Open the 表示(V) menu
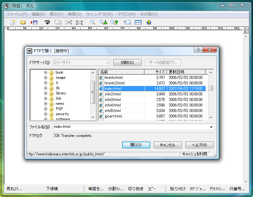Viewport: 253px width, 197px height. [x=56, y=14]
